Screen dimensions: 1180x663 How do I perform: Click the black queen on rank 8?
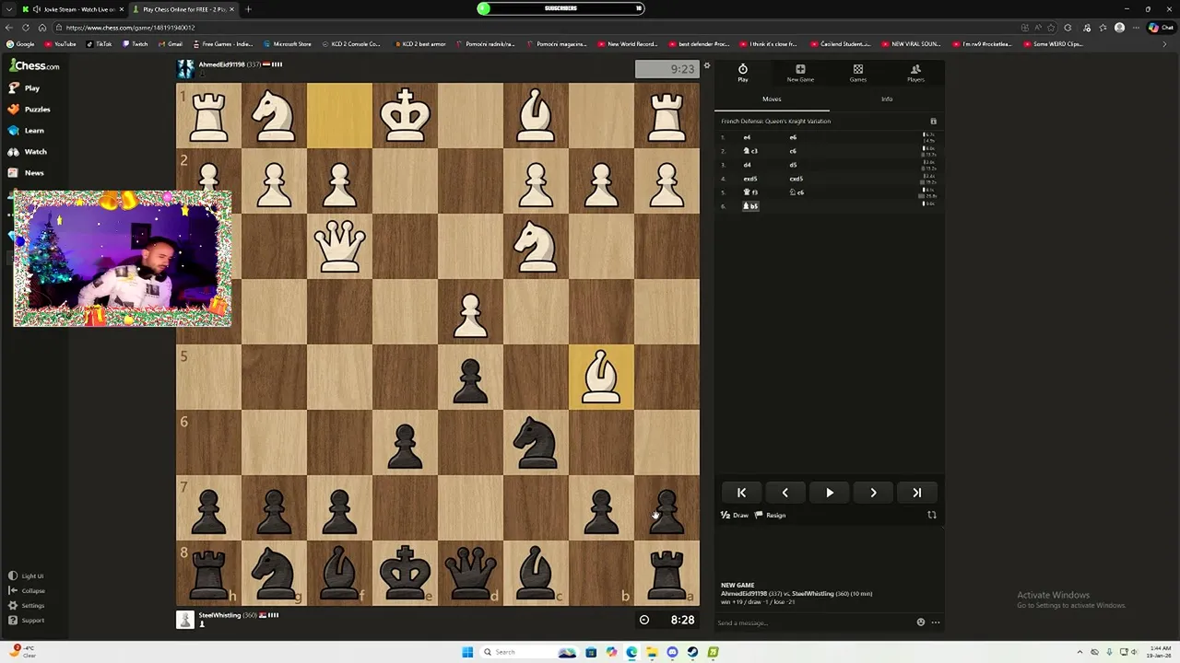click(470, 572)
